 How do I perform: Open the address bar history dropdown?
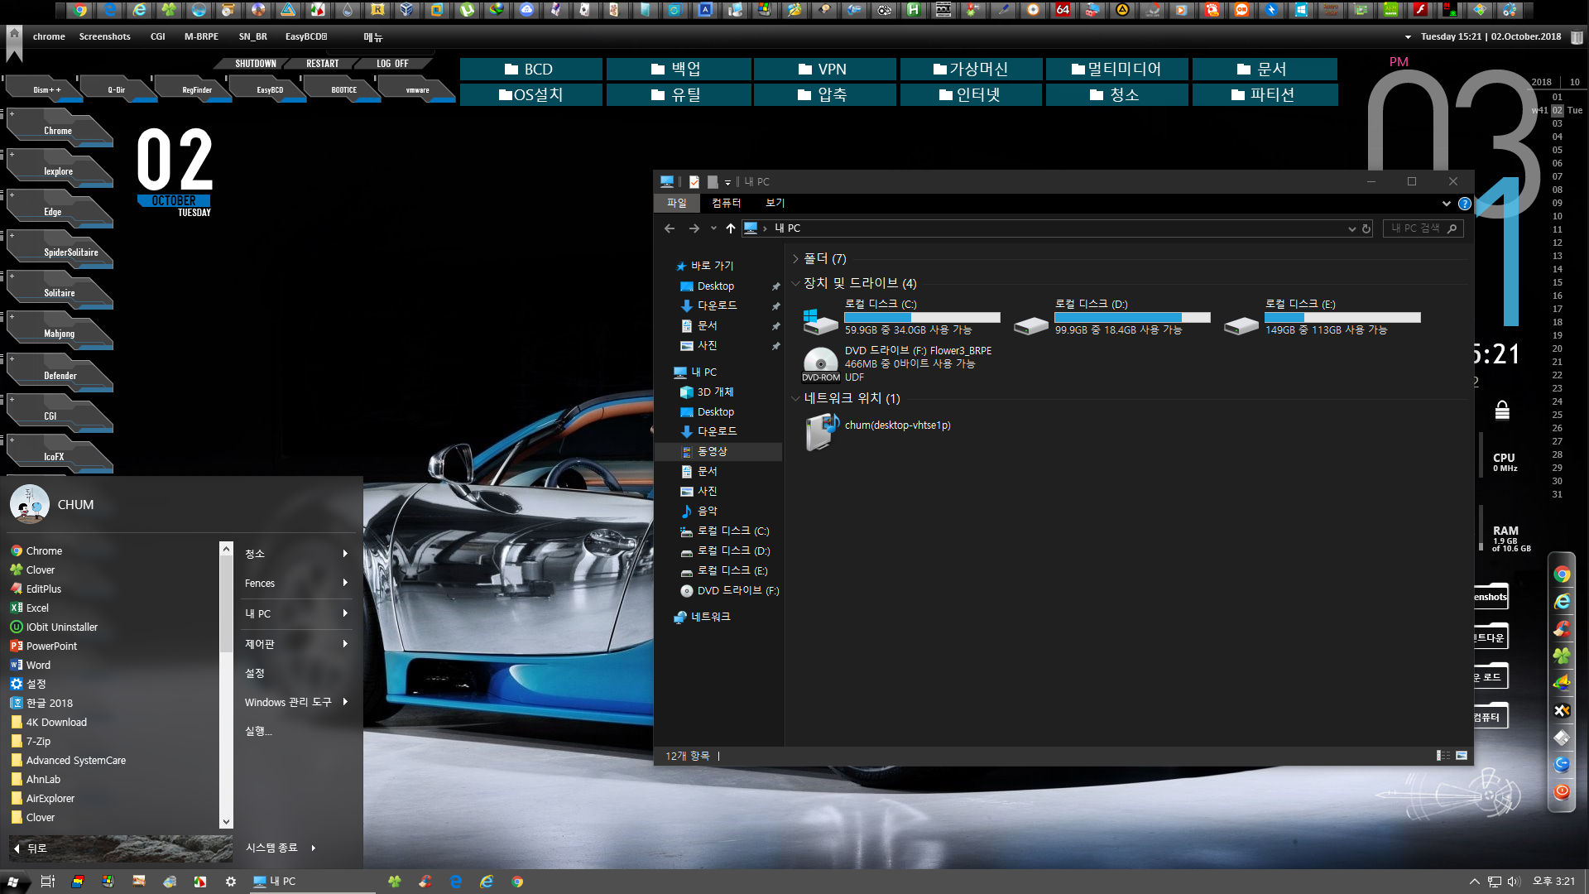coord(1351,228)
